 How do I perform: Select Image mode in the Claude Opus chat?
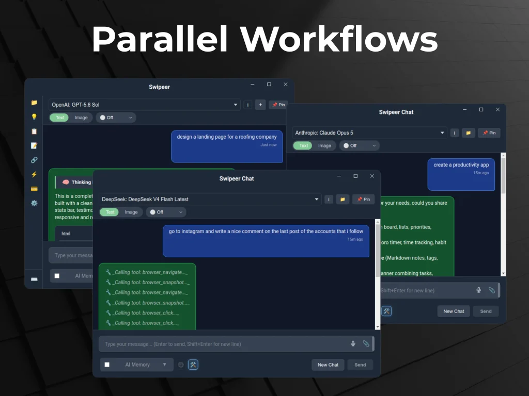pos(324,145)
